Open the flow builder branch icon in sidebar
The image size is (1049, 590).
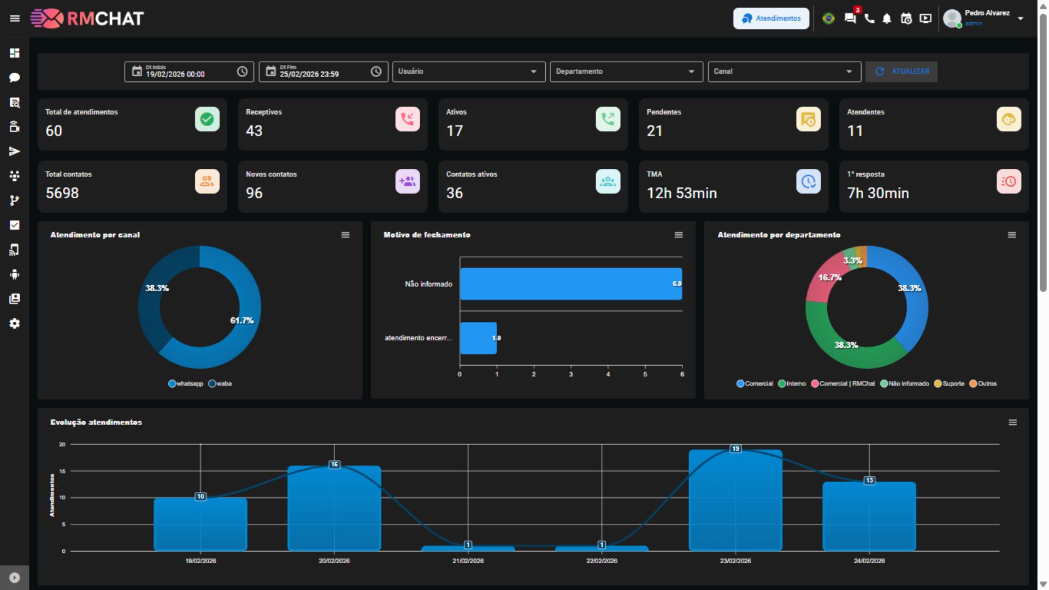[15, 200]
